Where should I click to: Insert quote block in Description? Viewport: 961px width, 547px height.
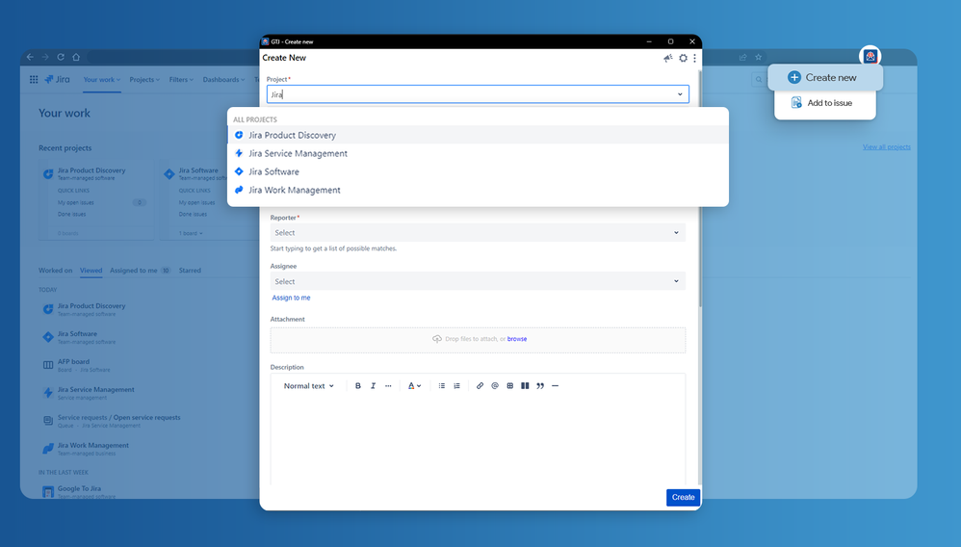click(540, 386)
